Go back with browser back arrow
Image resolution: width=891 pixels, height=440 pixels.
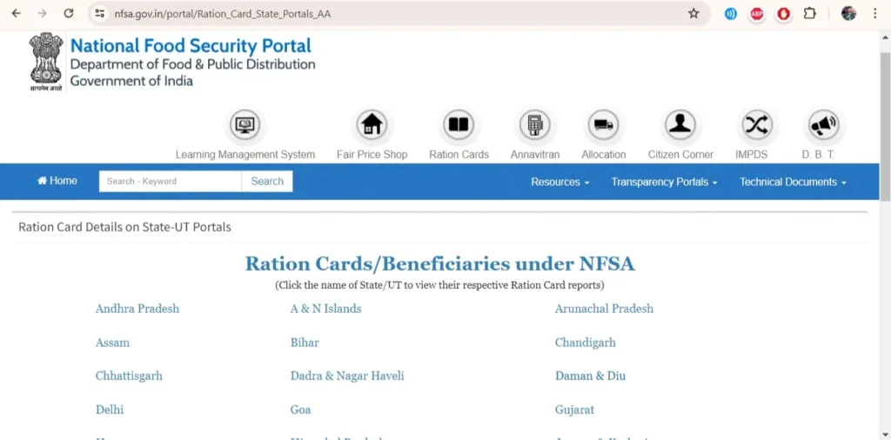tap(16, 14)
